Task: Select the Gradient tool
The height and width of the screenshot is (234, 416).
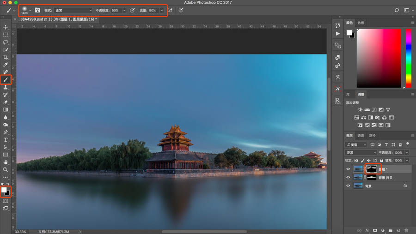Action: coord(6,110)
